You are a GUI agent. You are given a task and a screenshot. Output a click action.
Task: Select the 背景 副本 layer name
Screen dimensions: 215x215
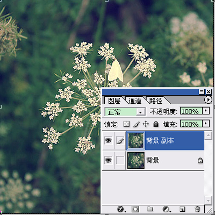point(160,141)
